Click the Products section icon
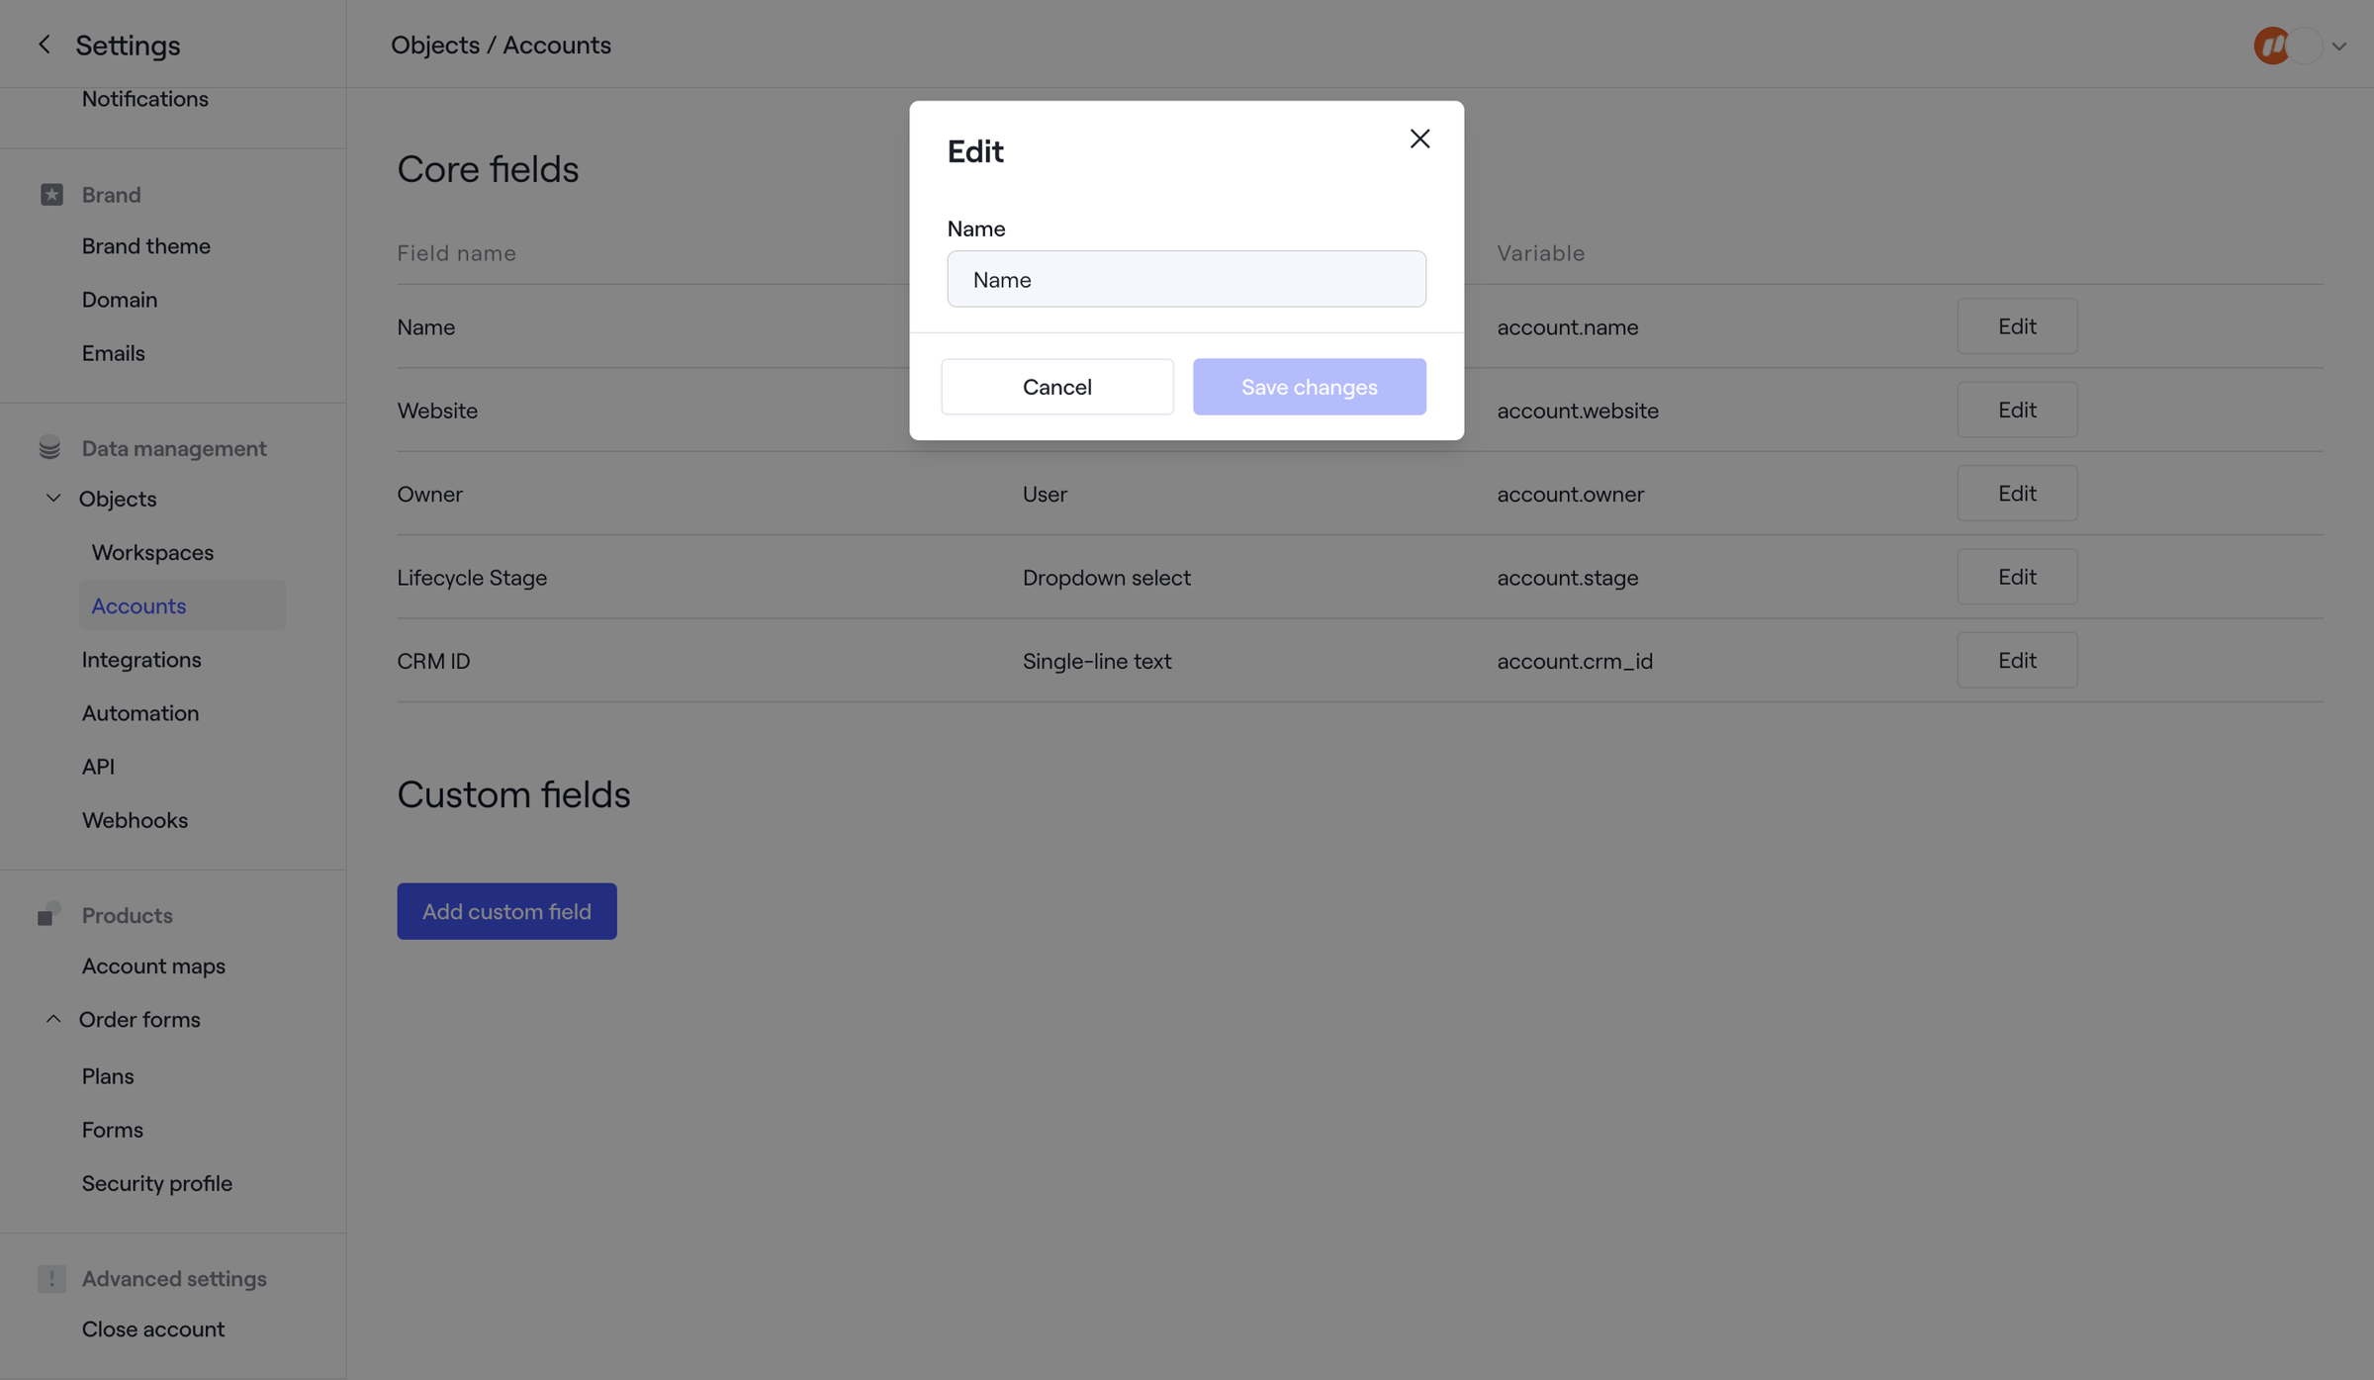Screen dimensions: 2374x1380 click(x=49, y=914)
